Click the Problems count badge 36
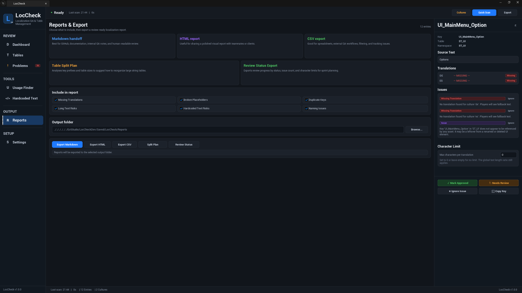This screenshot has width=522, height=293. (x=38, y=66)
